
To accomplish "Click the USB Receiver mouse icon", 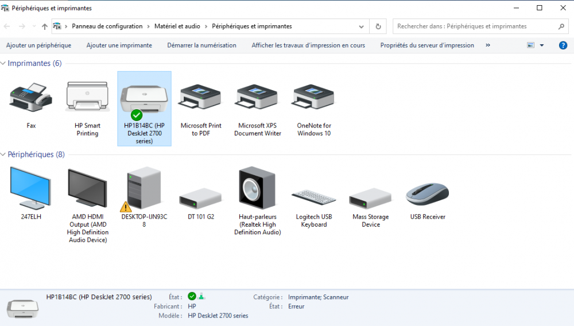I will [427, 195].
